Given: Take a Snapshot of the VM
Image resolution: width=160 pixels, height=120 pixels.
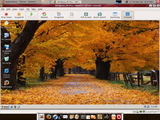Looking at the screenshot, I should [x=59, y=15].
